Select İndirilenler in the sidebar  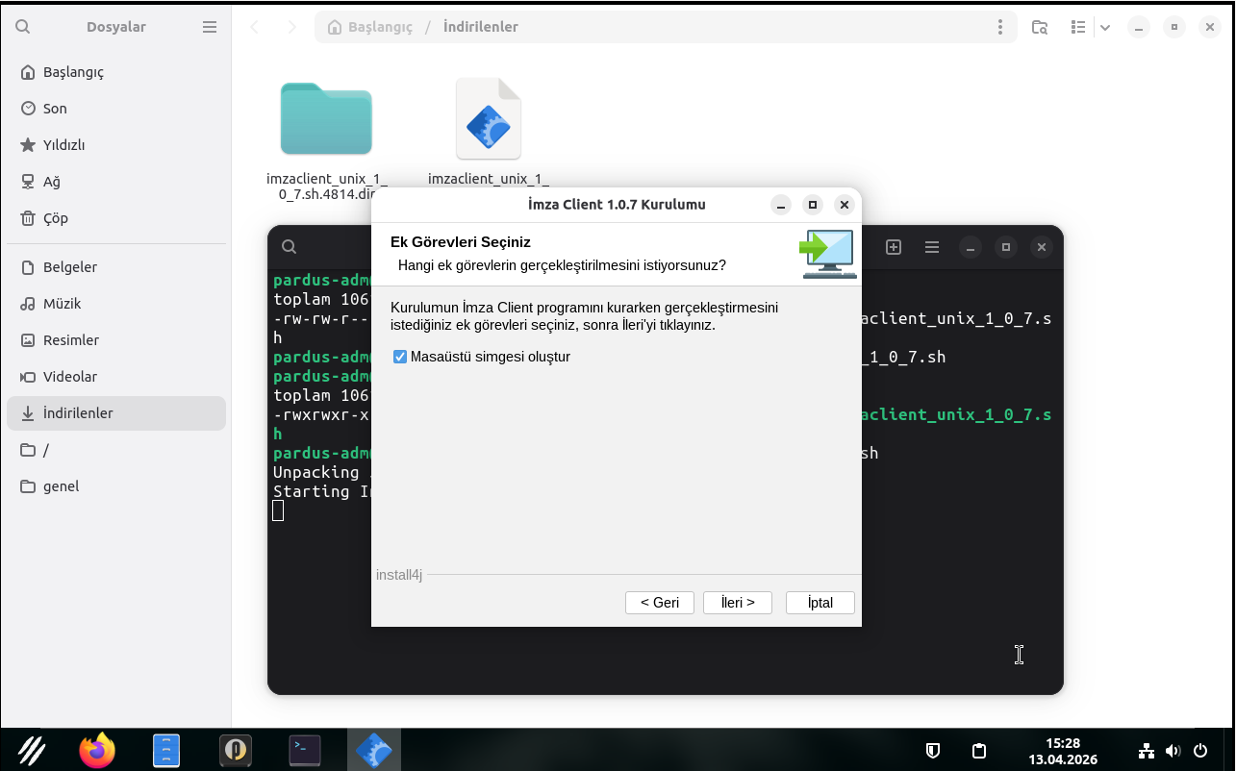click(116, 413)
